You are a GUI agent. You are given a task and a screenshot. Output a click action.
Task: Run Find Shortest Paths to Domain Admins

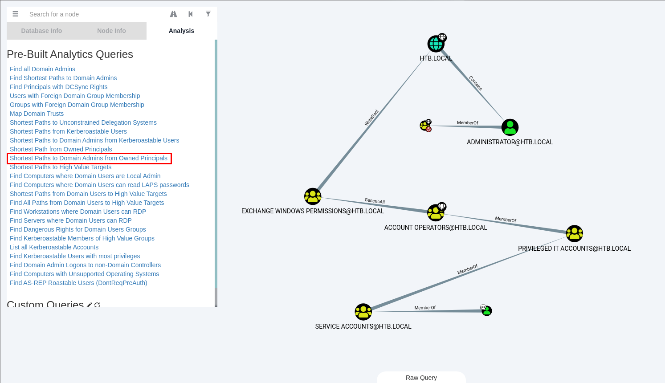pyautogui.click(x=63, y=78)
